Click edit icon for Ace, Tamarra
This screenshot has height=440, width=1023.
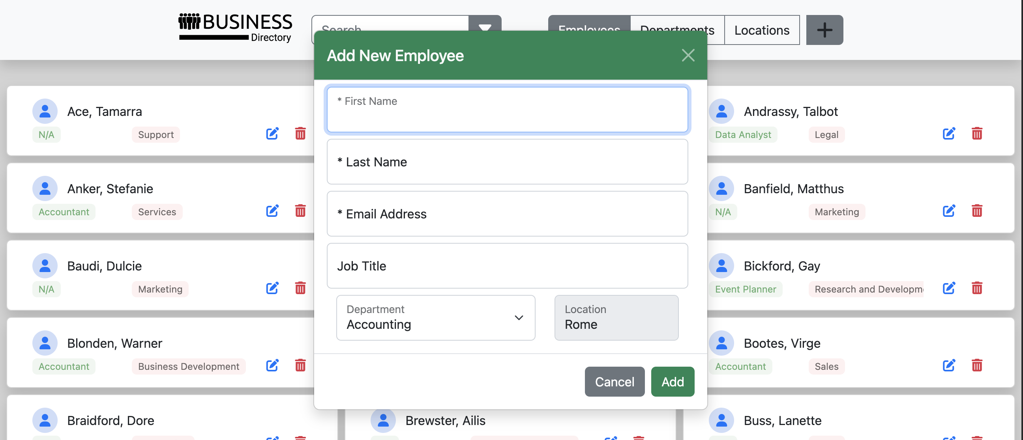pyautogui.click(x=272, y=134)
